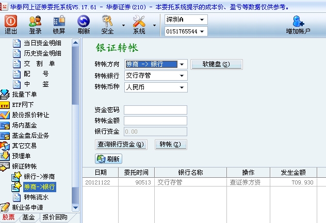Open 历史资金明细 in the sidebar

pos(37,53)
